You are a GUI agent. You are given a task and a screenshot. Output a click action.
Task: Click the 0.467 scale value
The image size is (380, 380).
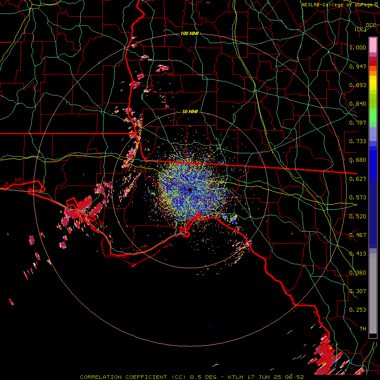tap(358, 235)
